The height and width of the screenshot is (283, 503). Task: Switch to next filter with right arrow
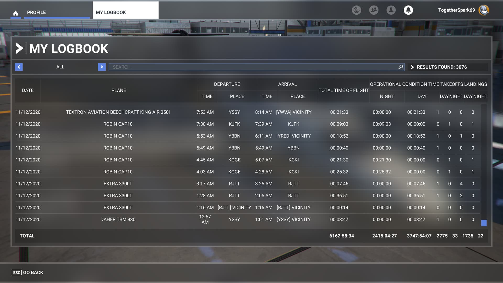coord(102,67)
